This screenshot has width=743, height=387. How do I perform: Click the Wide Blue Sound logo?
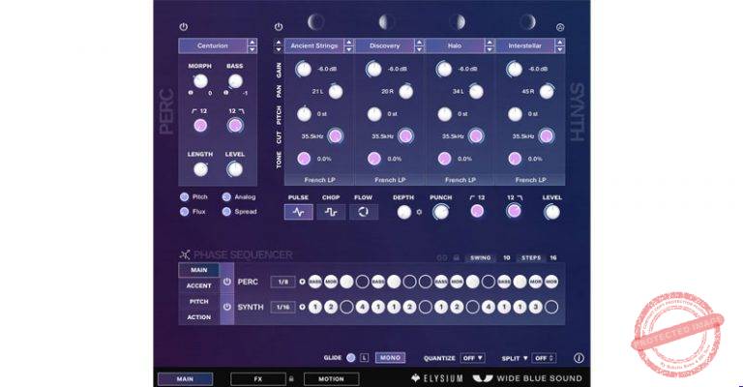[x=527, y=378]
